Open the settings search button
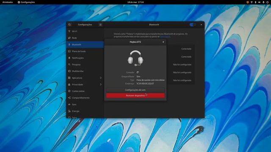Image resolution: width=271 pixels, height=152 pixels. coord(69,24)
